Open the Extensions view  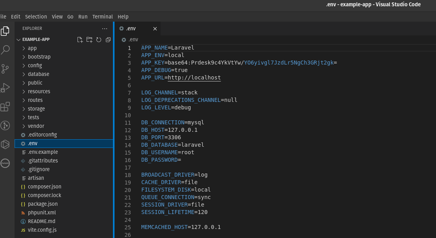5,107
